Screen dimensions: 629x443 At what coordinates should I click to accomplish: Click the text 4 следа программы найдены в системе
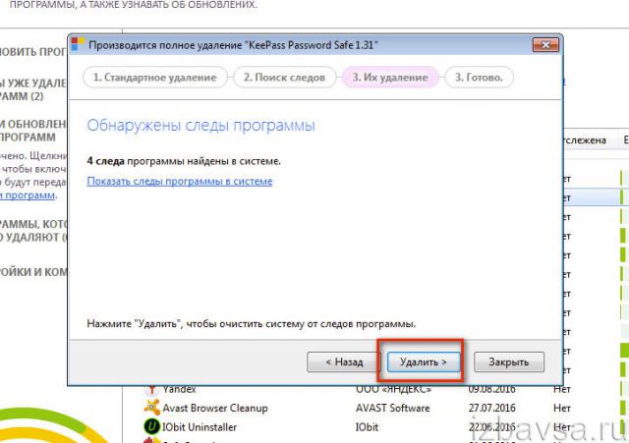coord(184,161)
